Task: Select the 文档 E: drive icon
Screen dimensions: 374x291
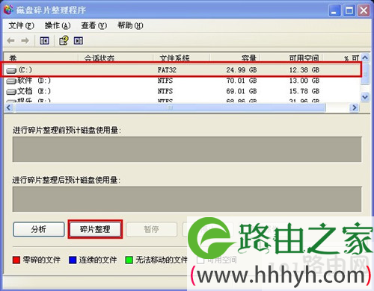Action: (11, 92)
